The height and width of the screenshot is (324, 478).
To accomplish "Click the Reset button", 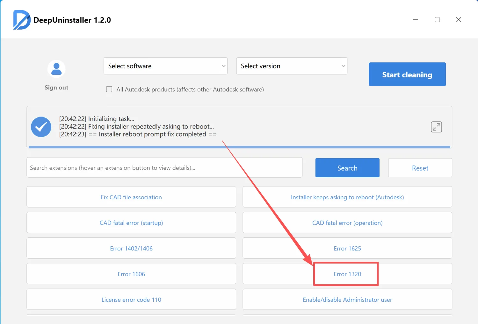I will [x=420, y=168].
